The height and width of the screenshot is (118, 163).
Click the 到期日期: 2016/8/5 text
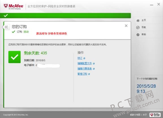tap(35, 60)
